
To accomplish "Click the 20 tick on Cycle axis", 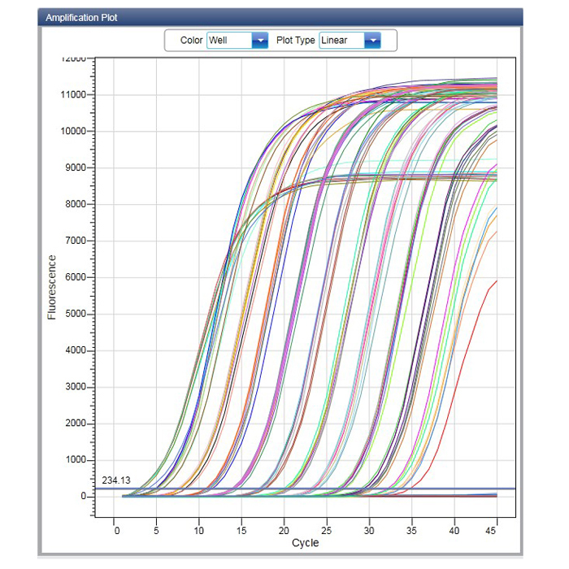I will pos(284,529).
